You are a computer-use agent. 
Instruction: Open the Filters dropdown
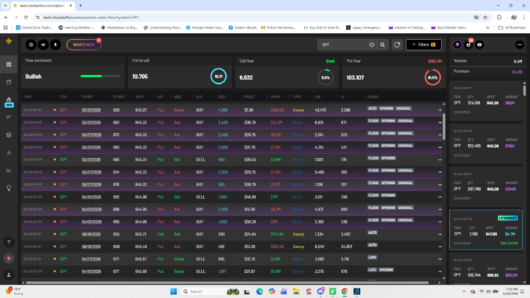[x=423, y=45]
